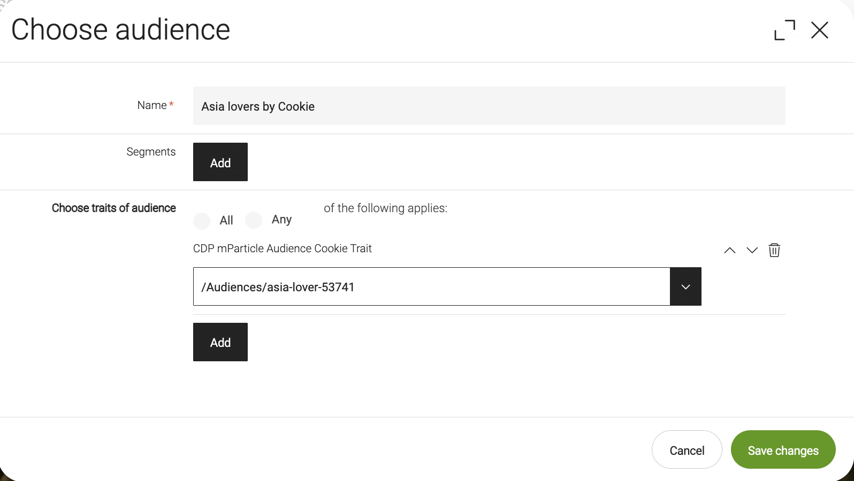Click the Segments label
Viewport: 854px width, 481px height.
pyautogui.click(x=151, y=152)
